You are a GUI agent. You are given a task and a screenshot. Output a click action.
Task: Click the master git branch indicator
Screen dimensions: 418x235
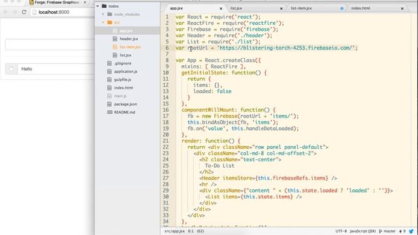pos(387,231)
